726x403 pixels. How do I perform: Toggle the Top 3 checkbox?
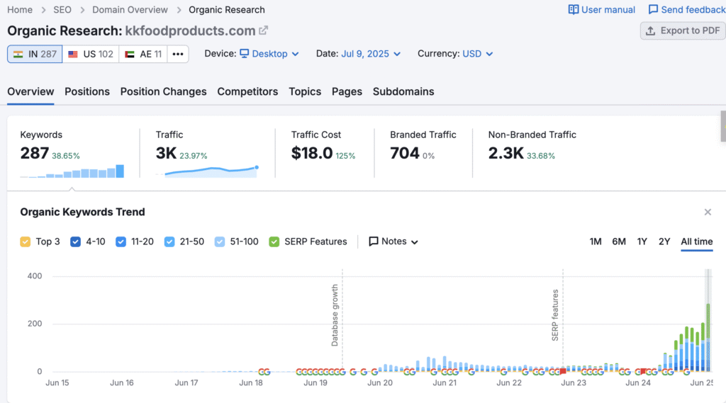26,242
